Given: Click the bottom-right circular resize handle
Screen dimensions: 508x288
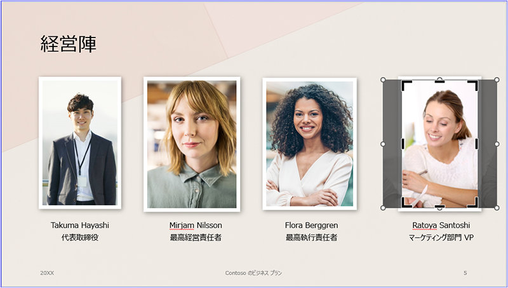Looking at the screenshot, I should pyautogui.click(x=497, y=207).
